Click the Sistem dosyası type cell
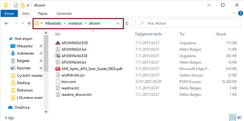 point(191,75)
